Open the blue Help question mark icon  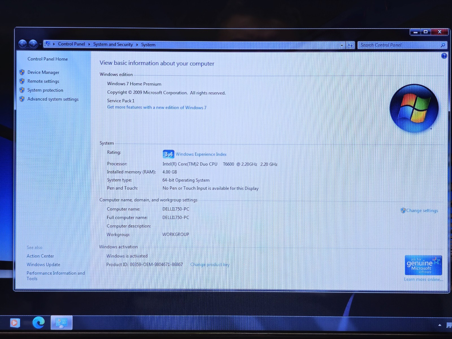point(444,56)
